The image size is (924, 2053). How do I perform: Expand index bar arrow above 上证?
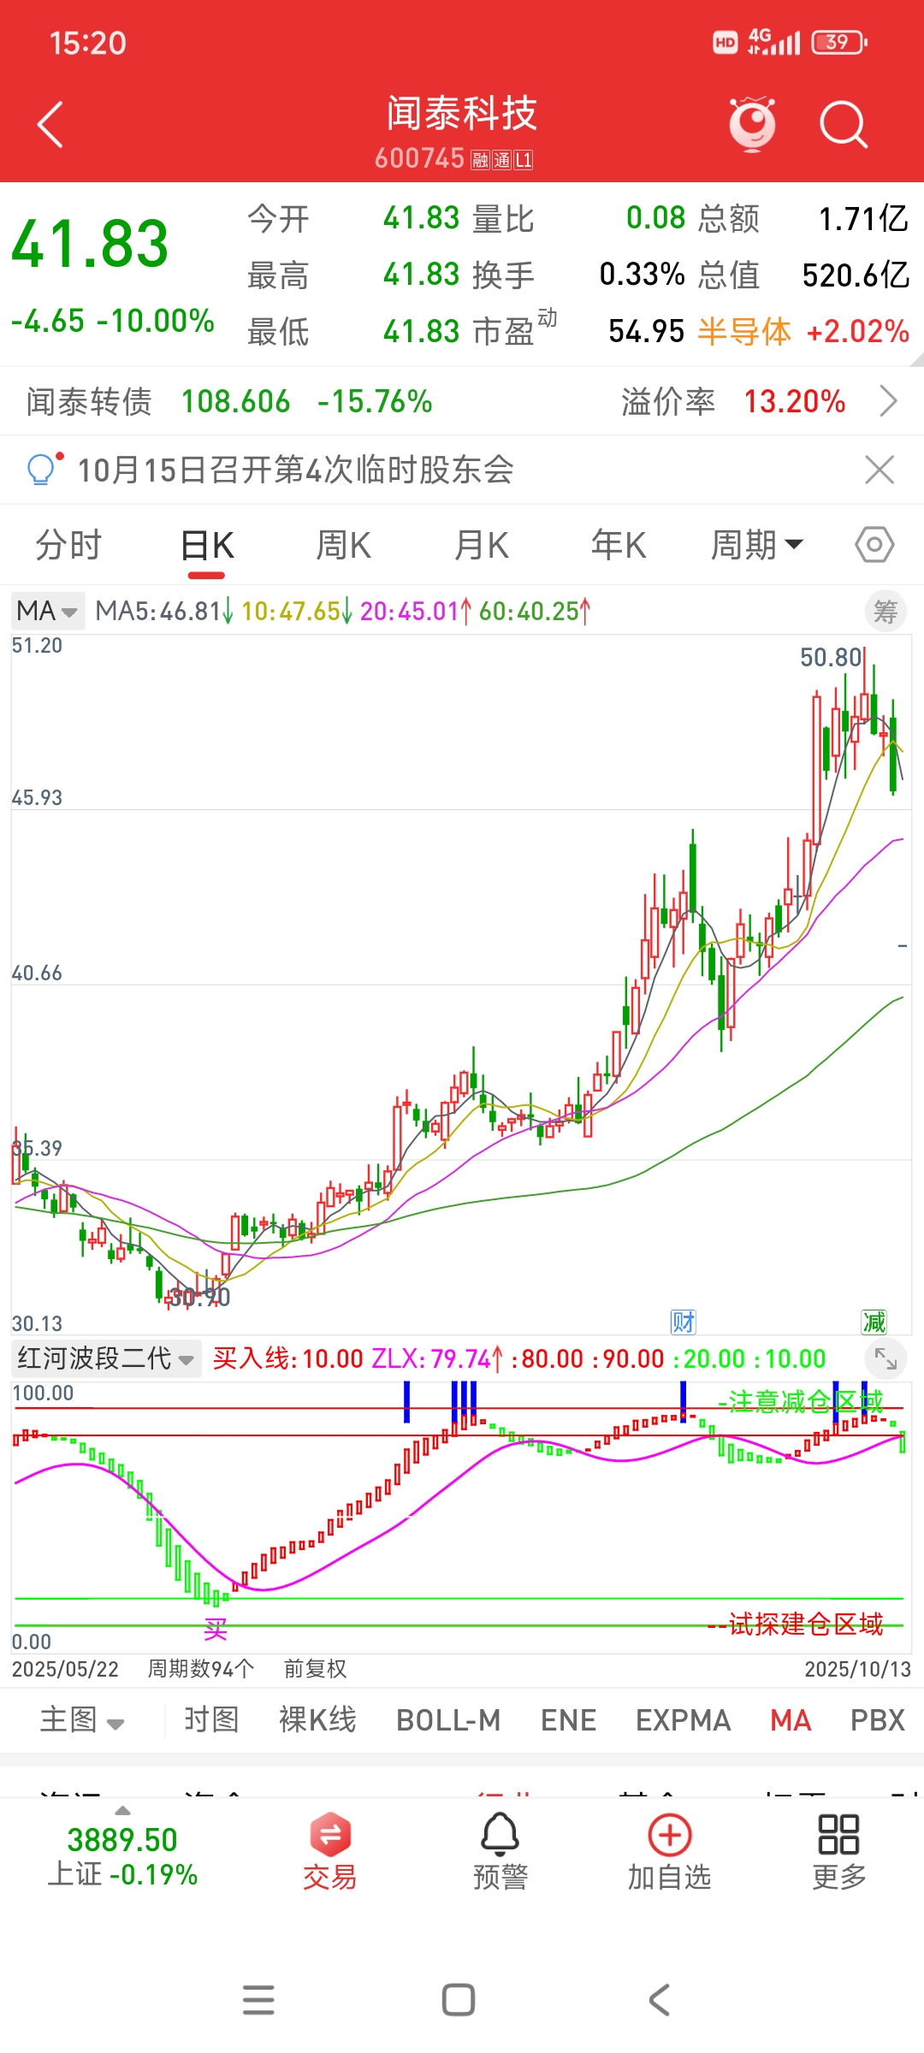pyautogui.click(x=123, y=1810)
